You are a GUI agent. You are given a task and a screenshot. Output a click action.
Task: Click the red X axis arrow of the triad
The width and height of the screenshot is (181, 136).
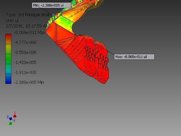coord(15,116)
